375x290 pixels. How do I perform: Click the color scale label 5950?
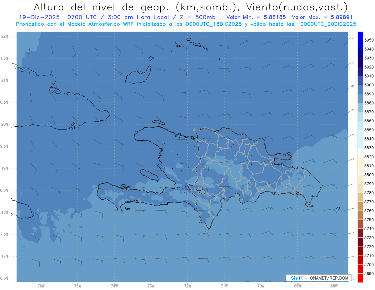coord(369,40)
